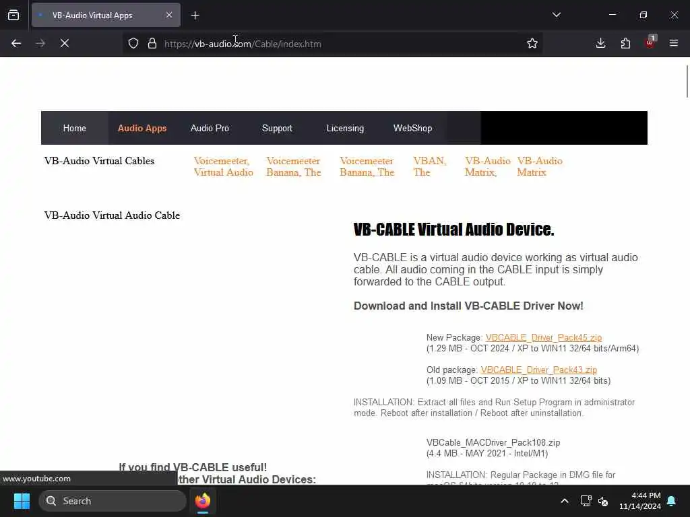690x517 pixels.
Task: Open uBlock extension icon with badge
Action: [650, 42]
